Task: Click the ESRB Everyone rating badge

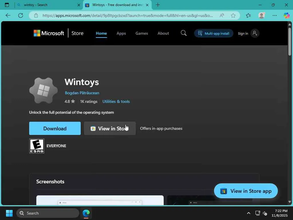Action: [37, 146]
